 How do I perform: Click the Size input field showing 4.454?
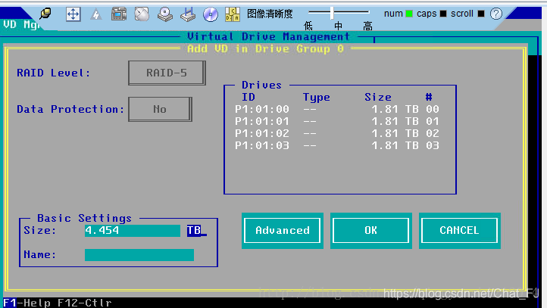(x=133, y=230)
